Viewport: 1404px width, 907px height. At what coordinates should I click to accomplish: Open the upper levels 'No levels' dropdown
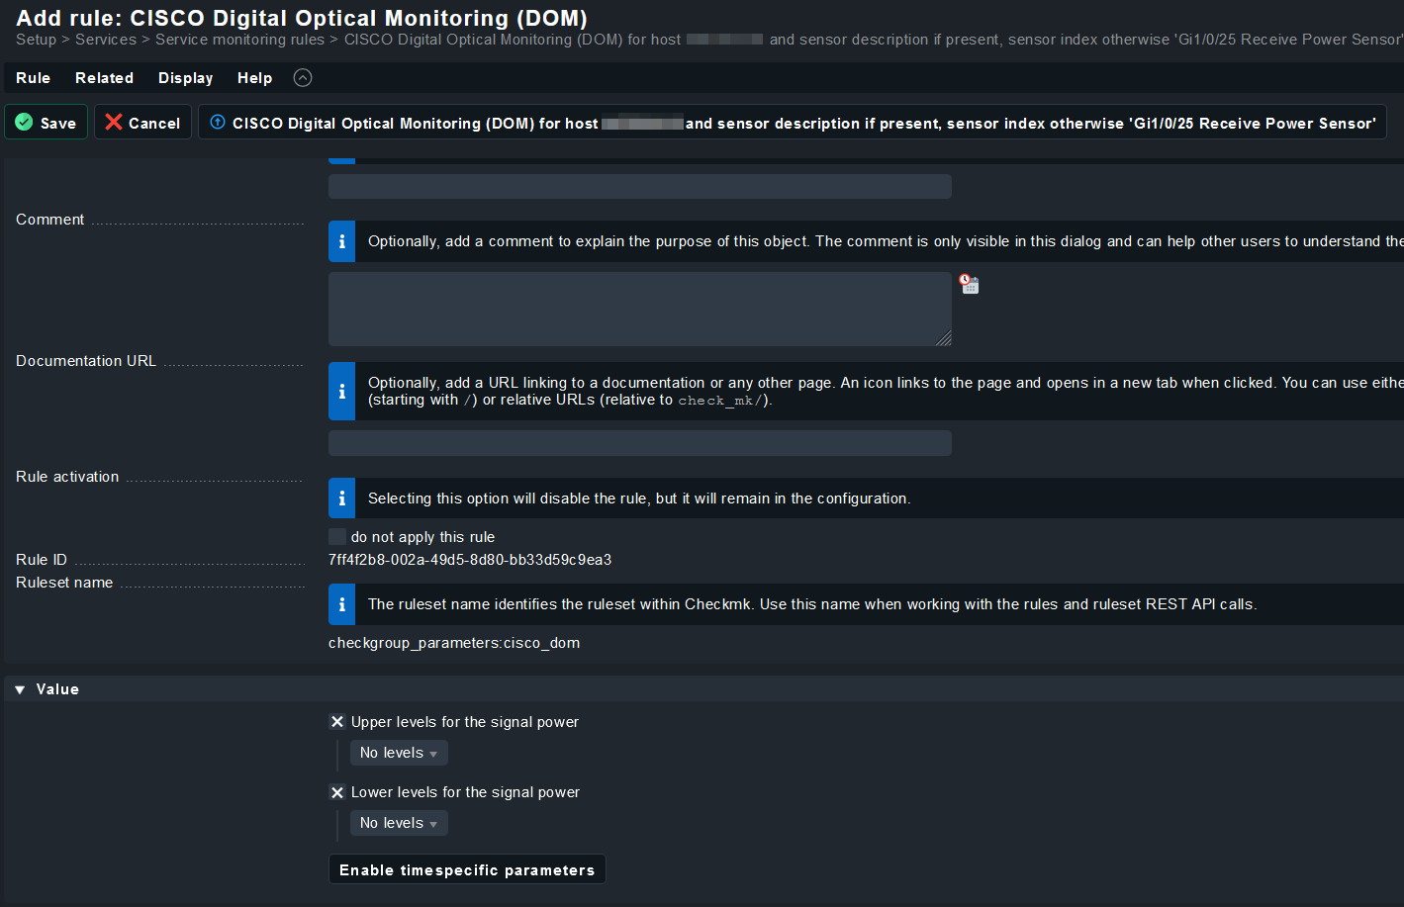click(399, 753)
